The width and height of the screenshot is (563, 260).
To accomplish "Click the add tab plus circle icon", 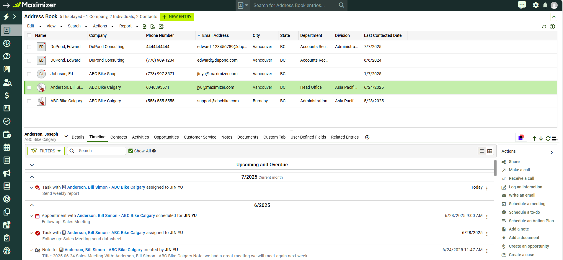I will click(x=367, y=137).
